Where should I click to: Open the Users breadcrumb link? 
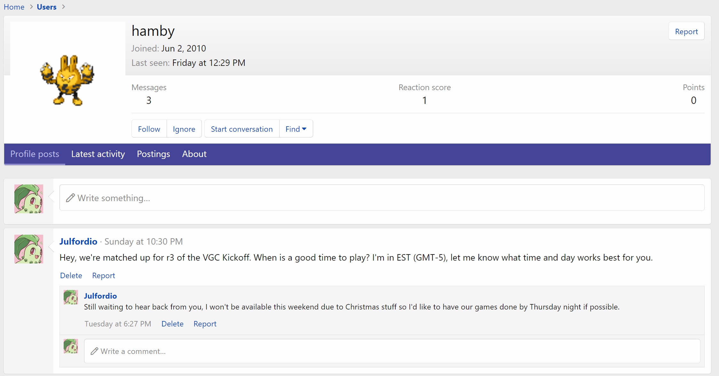46,7
